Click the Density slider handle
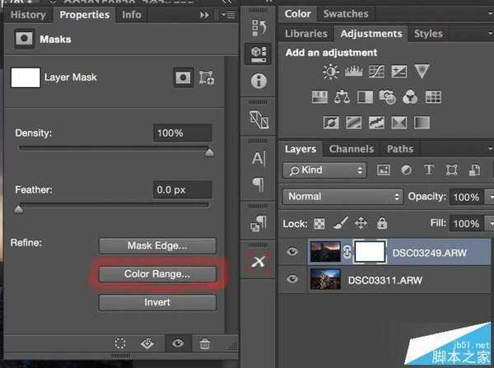Image resolution: width=494 pixels, height=368 pixels. point(209,152)
